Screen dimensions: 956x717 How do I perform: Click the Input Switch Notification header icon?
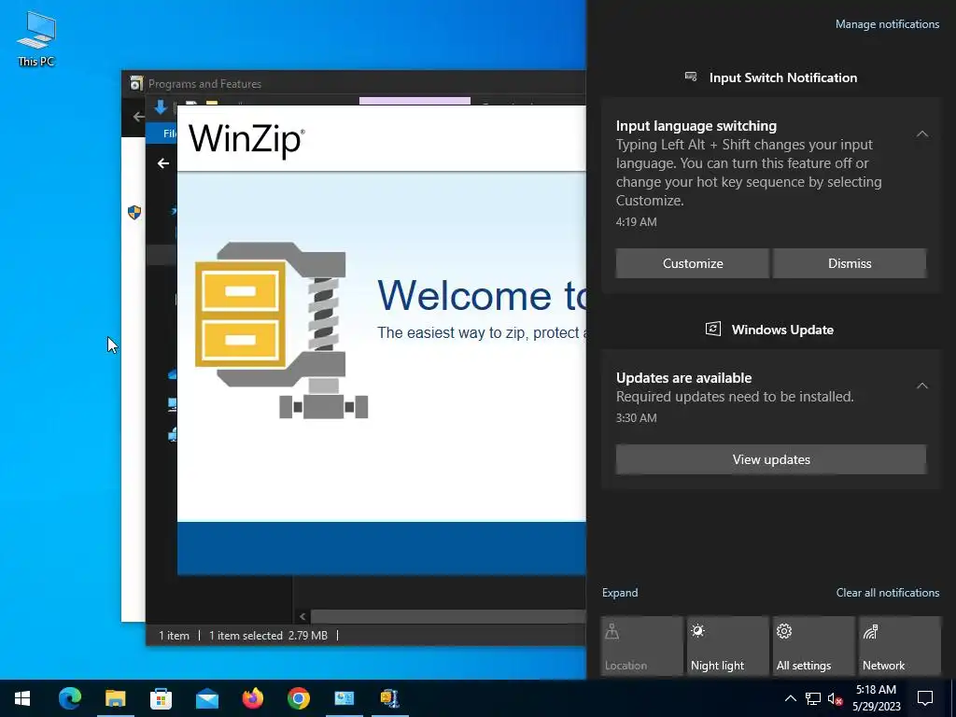691,77
